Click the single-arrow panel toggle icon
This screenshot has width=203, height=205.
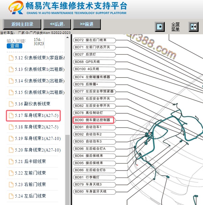[x=160, y=27]
